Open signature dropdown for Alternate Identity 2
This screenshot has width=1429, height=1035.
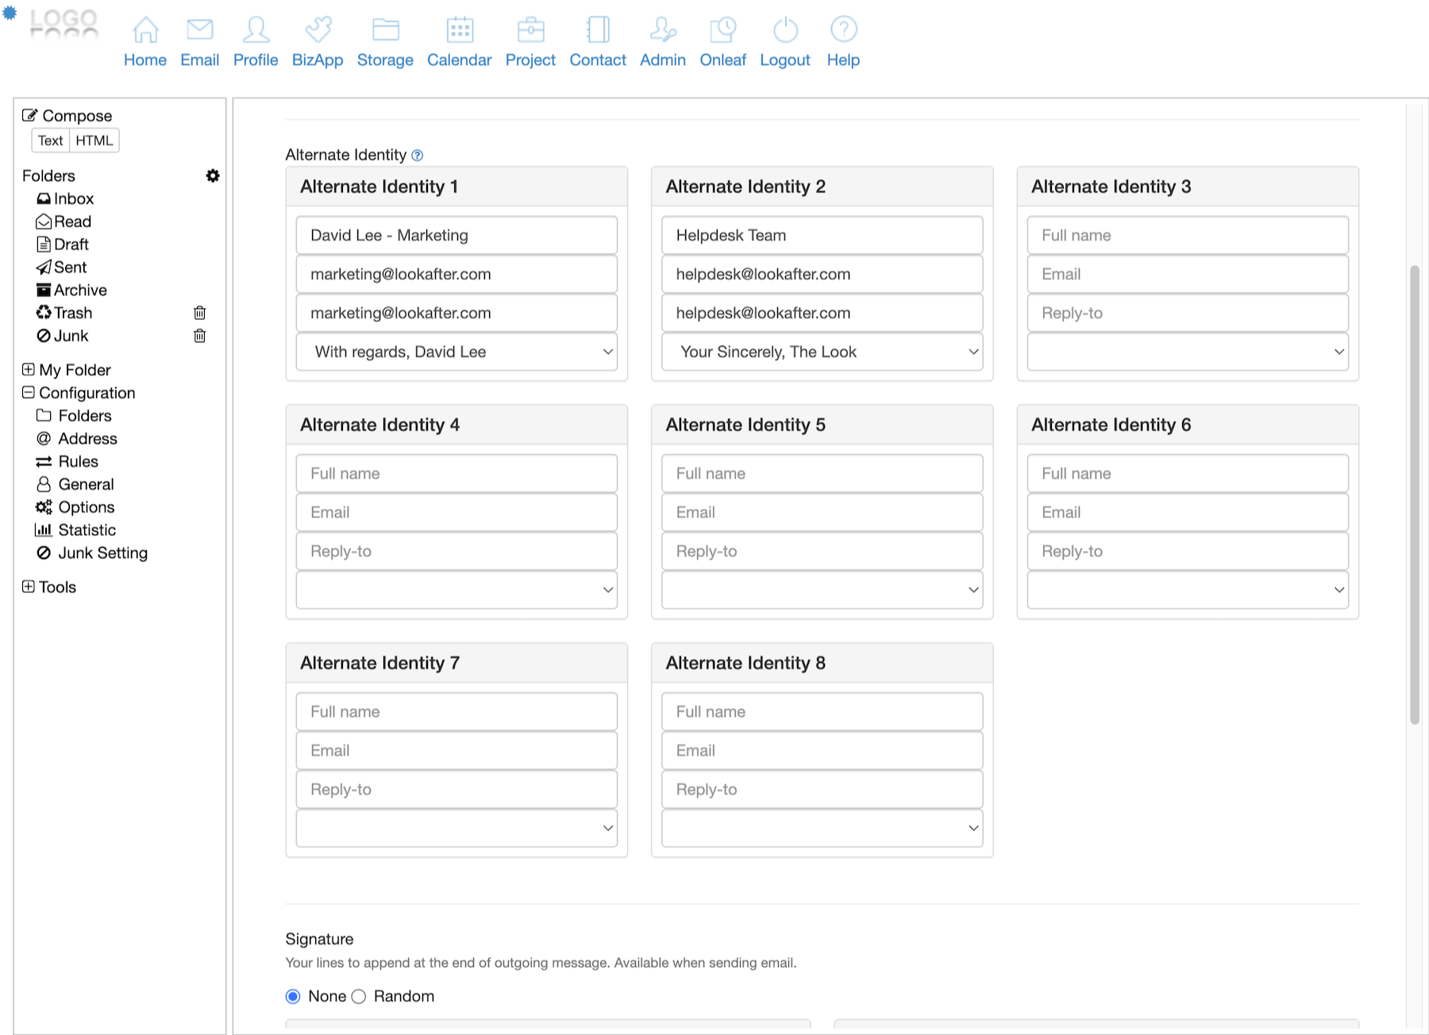[x=822, y=352]
